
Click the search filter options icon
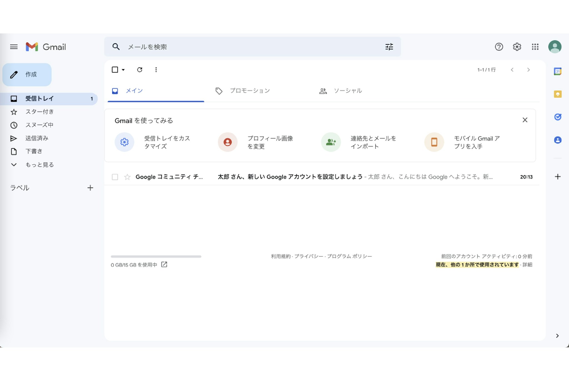point(389,47)
